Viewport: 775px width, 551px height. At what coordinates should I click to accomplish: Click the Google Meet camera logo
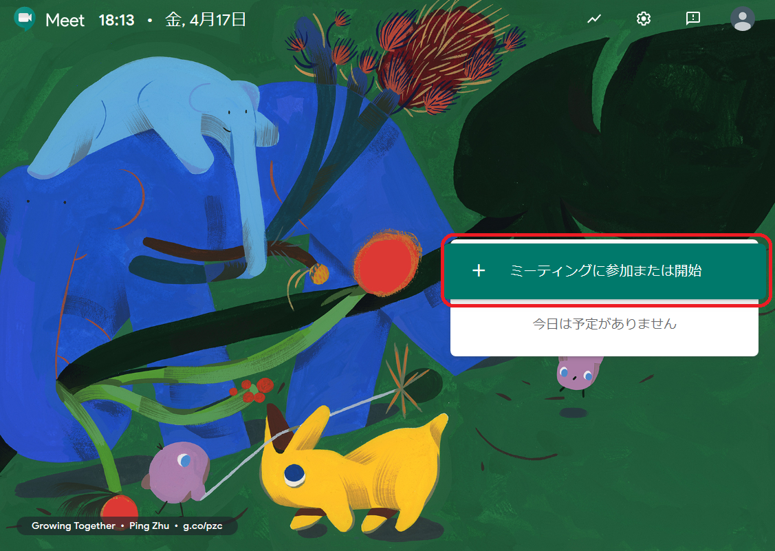[24, 19]
